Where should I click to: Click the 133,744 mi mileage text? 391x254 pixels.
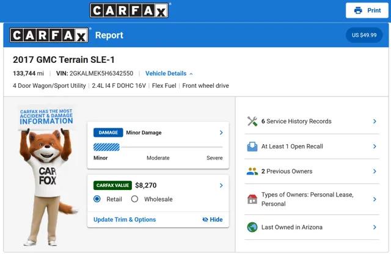click(x=29, y=73)
